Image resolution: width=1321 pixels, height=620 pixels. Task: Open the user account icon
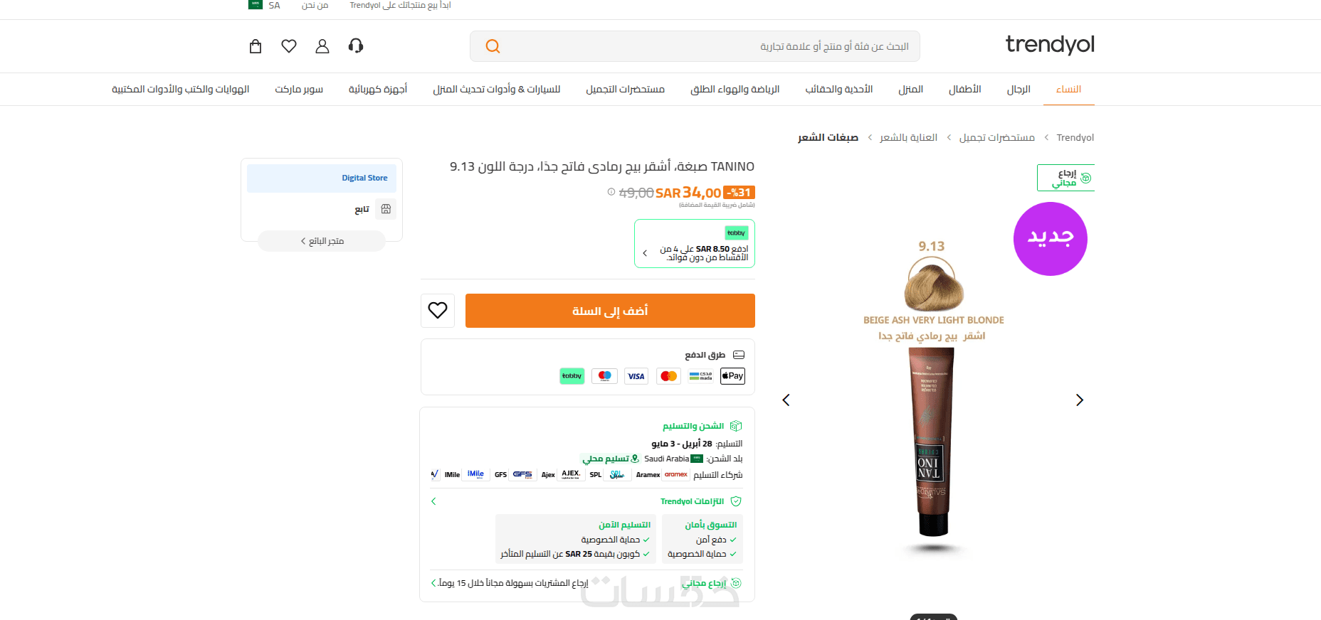[322, 46]
